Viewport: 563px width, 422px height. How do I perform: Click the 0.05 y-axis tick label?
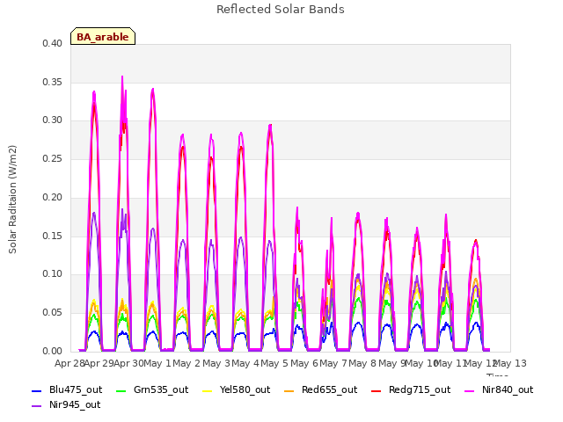pos(53,313)
